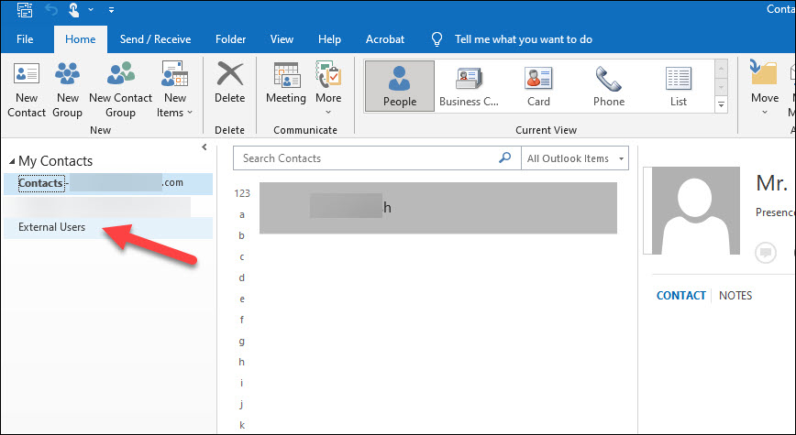Open the Help tab
Image resolution: width=796 pixels, height=435 pixels.
(329, 39)
